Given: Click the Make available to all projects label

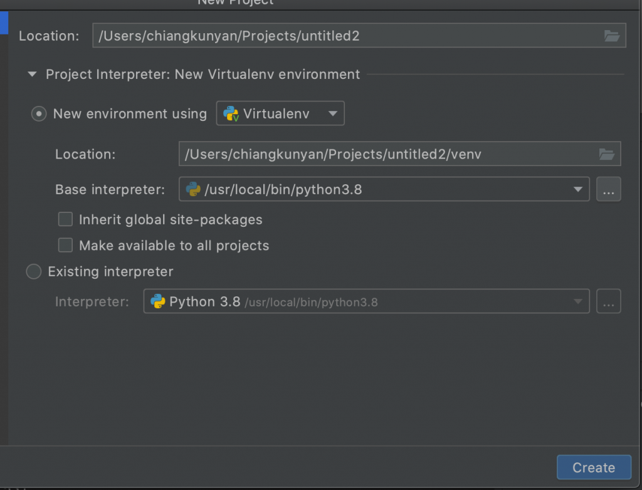Looking at the screenshot, I should 174,245.
